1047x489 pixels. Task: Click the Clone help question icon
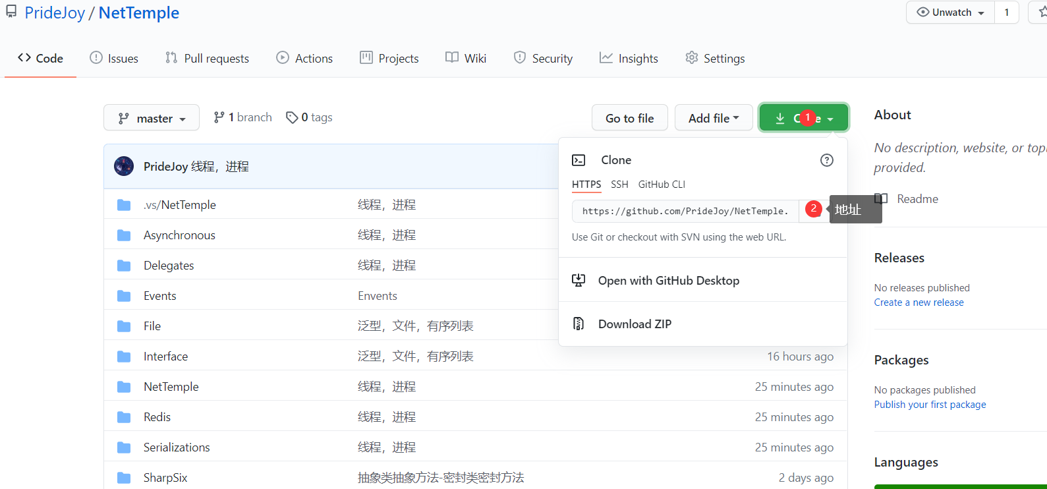point(827,160)
